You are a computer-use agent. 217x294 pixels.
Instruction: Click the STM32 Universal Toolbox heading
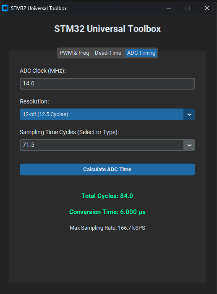coord(107,29)
